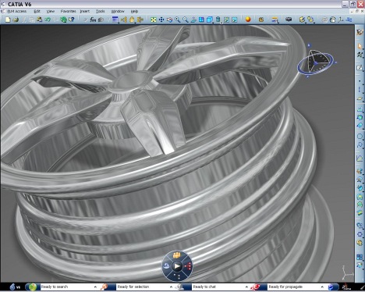Click the 3D robot compass manipulator
Screen dimensions: 365x292
point(315,61)
